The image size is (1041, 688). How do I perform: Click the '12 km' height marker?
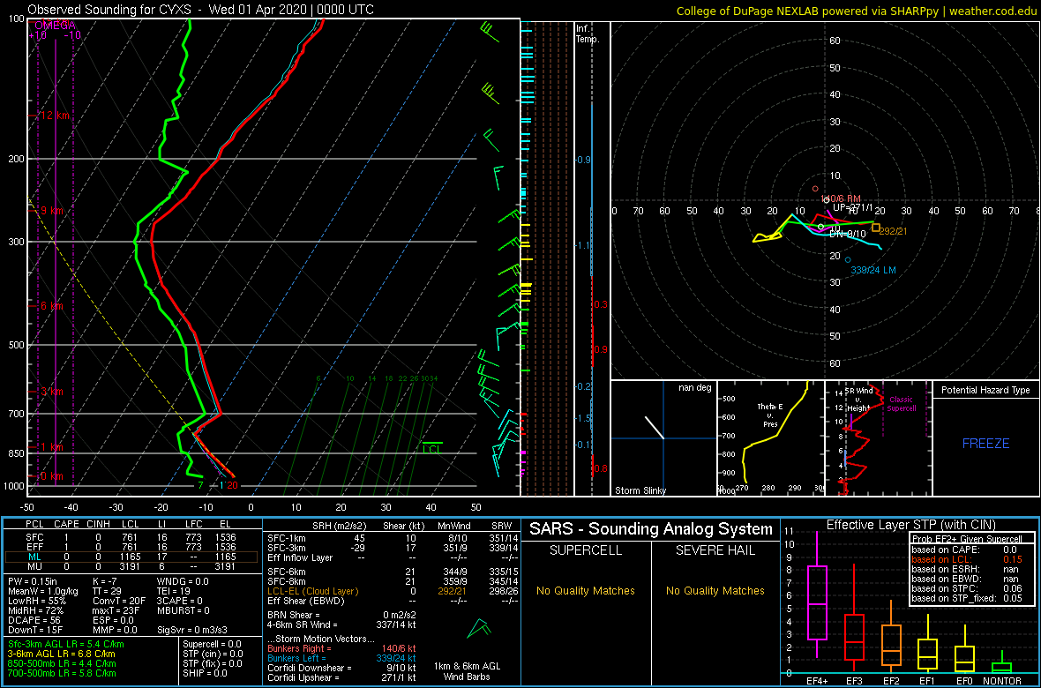point(55,116)
